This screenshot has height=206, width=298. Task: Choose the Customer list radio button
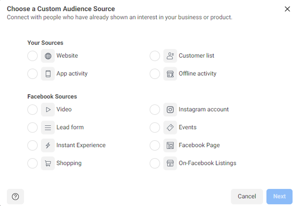[155, 56]
